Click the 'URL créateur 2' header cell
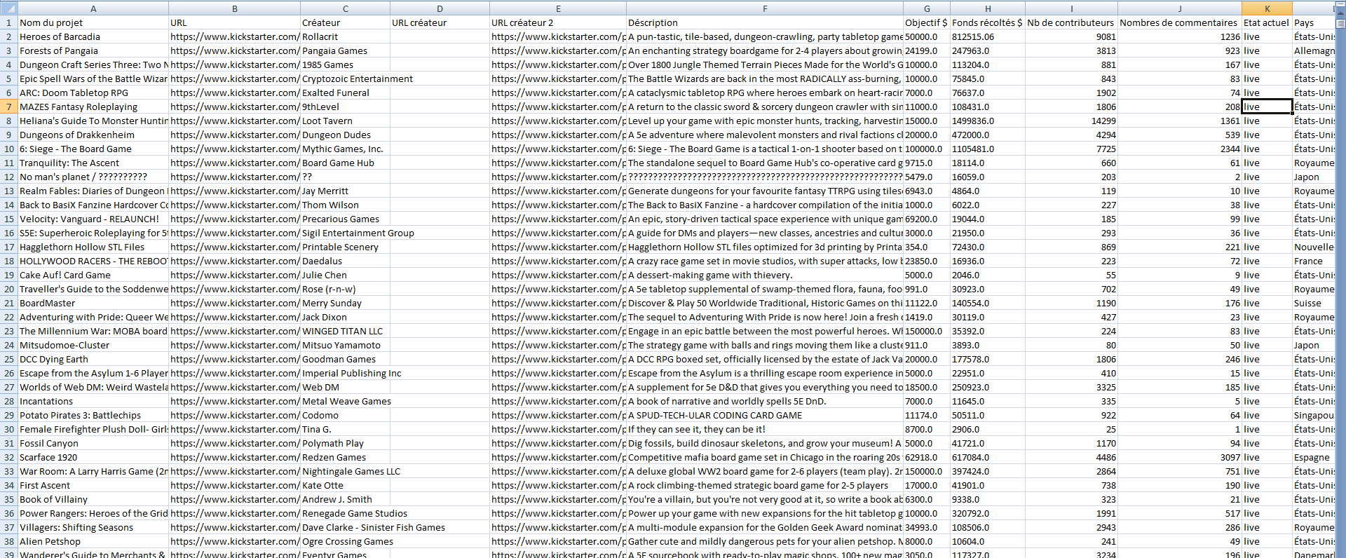This screenshot has height=558, width=1346. 558,22
